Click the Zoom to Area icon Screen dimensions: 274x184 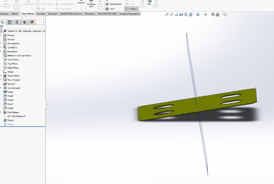pyautogui.click(x=172, y=15)
